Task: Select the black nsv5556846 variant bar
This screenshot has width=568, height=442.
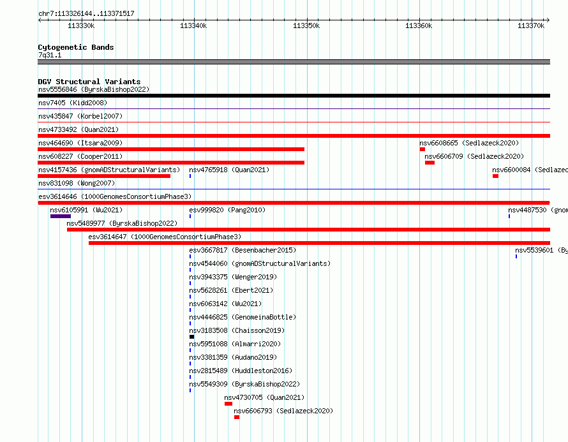Action: coord(294,96)
